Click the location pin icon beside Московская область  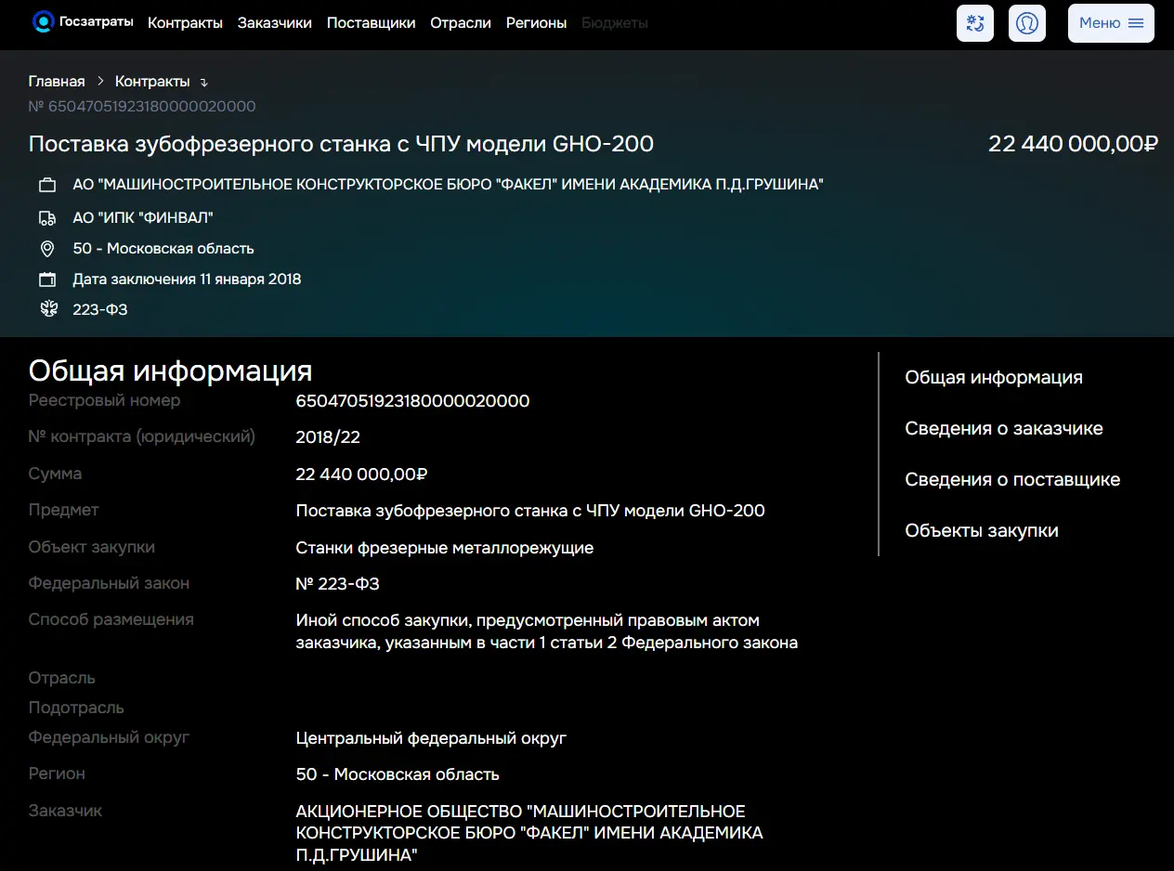(x=47, y=249)
